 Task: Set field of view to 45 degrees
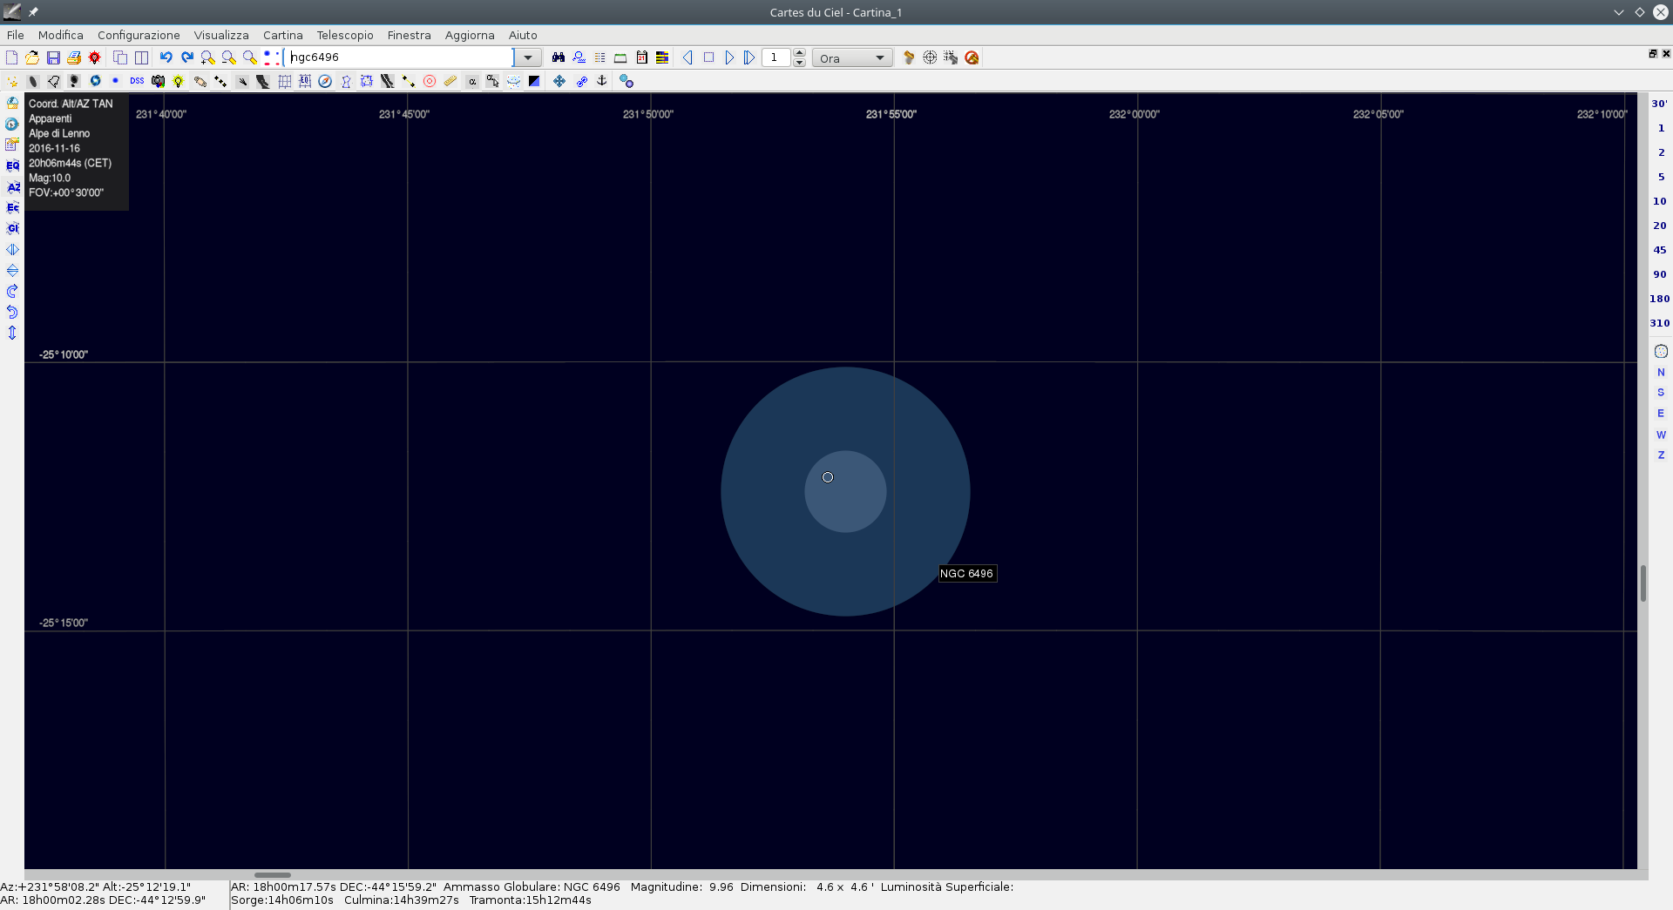(1660, 250)
